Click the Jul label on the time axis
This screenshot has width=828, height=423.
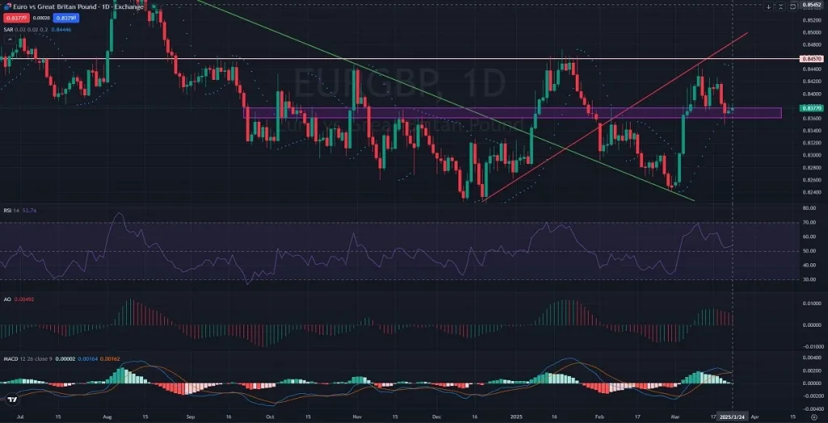click(20, 417)
